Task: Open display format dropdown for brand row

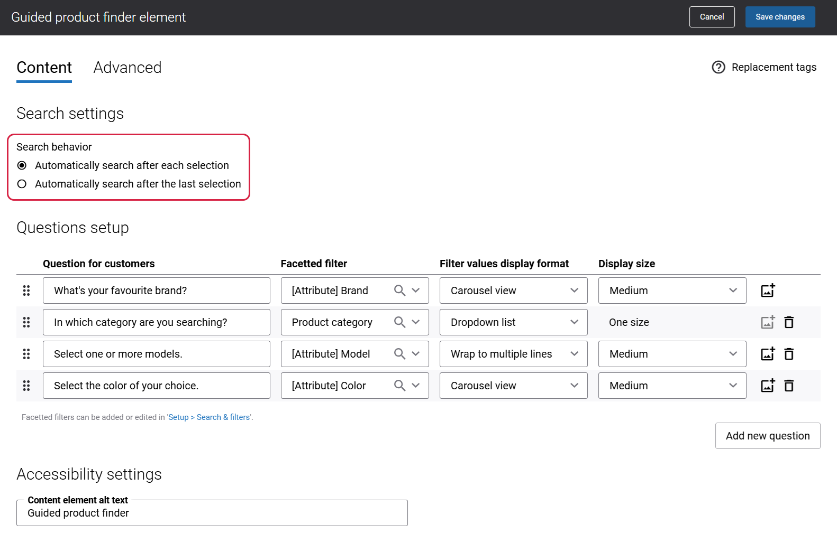Action: (513, 291)
